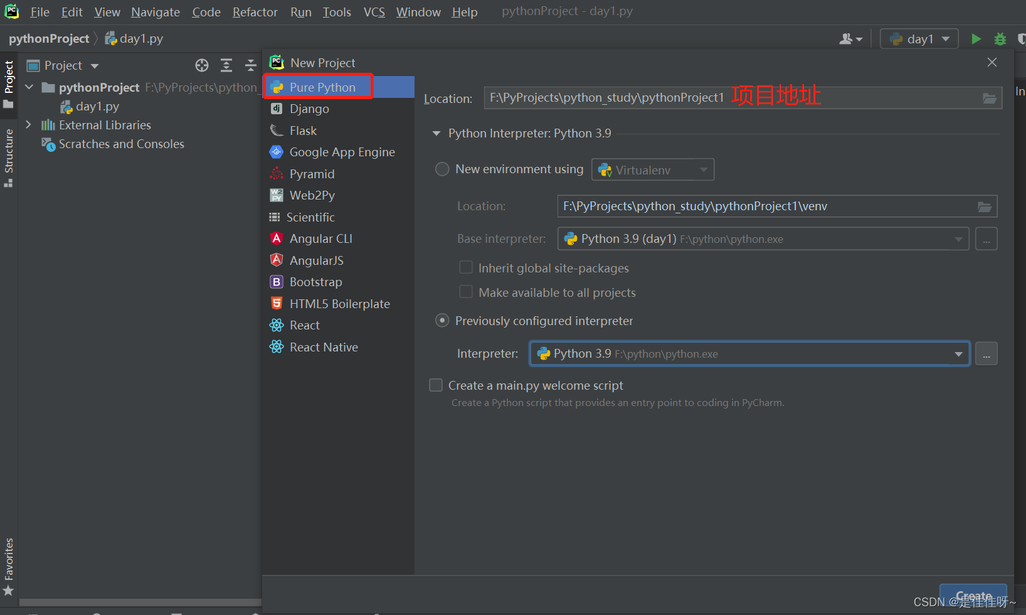Select Angular CLI project type
The width and height of the screenshot is (1026, 615).
339,238
